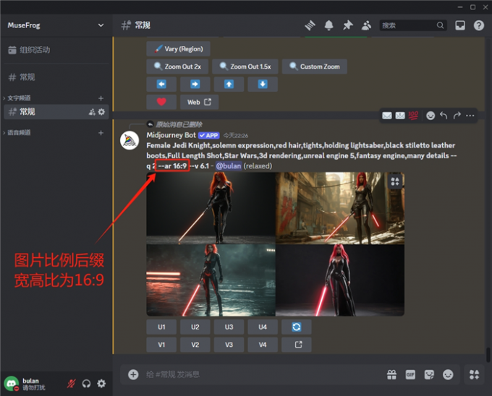Screen dimensions: 492x396
Task: Click the @bulan mention link
Action: click(x=229, y=165)
